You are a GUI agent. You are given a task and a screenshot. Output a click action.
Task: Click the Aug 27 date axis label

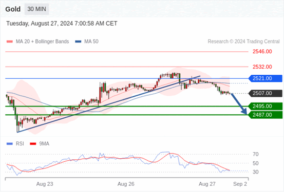coord(207,184)
